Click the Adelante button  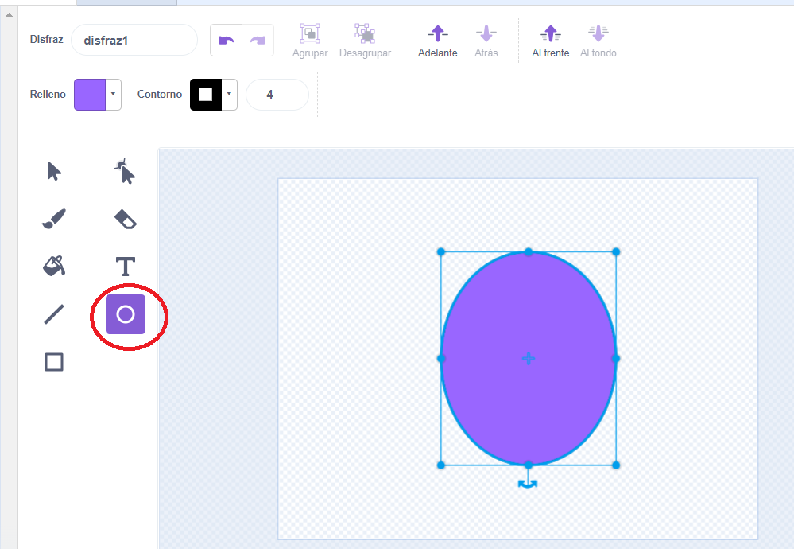click(x=437, y=41)
